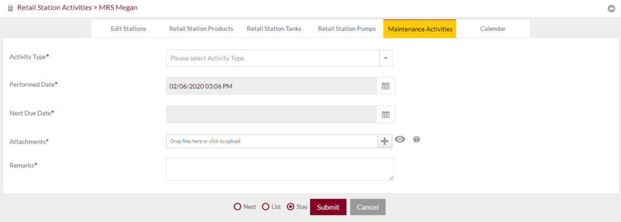
Task: Click the Cancel button
Action: coord(368,207)
